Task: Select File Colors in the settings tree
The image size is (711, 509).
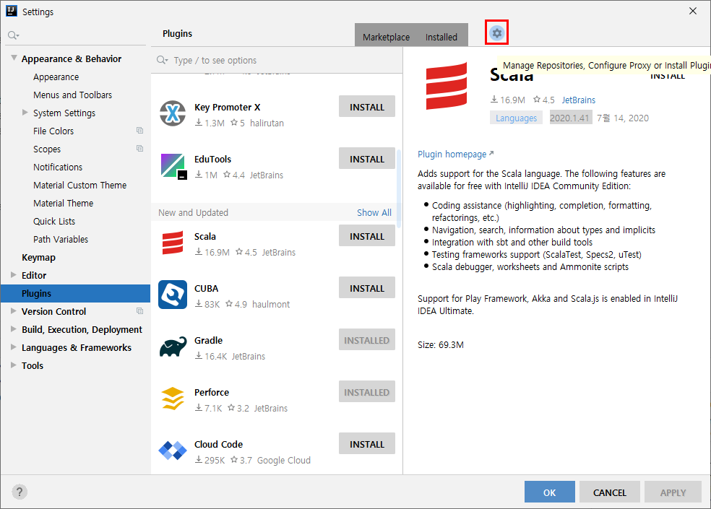Action: tap(53, 131)
